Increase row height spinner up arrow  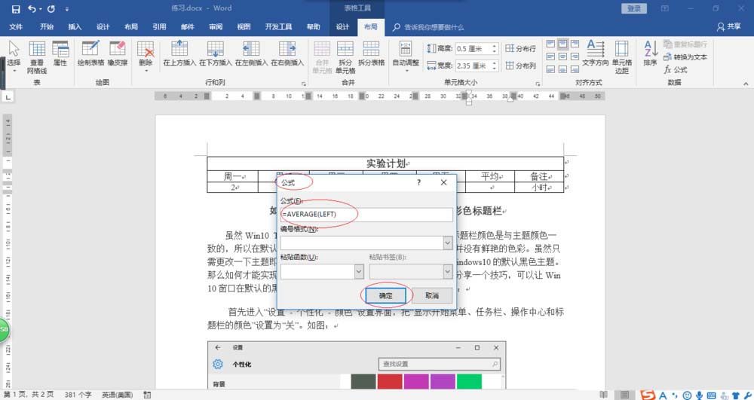tap(495, 46)
